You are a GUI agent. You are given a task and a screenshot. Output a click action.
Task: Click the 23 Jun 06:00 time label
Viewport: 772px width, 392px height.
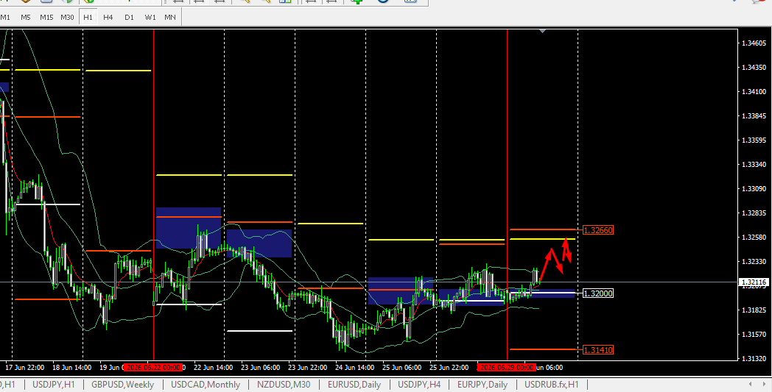(261, 368)
